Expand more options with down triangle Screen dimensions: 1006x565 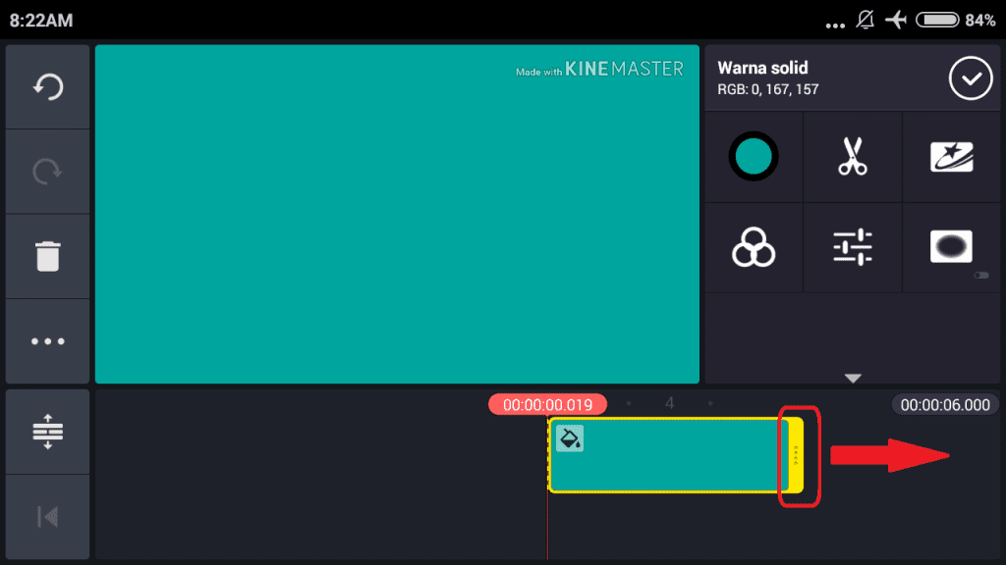click(x=853, y=378)
